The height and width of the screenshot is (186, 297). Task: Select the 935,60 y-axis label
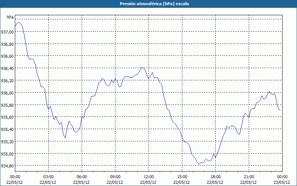[7, 117]
